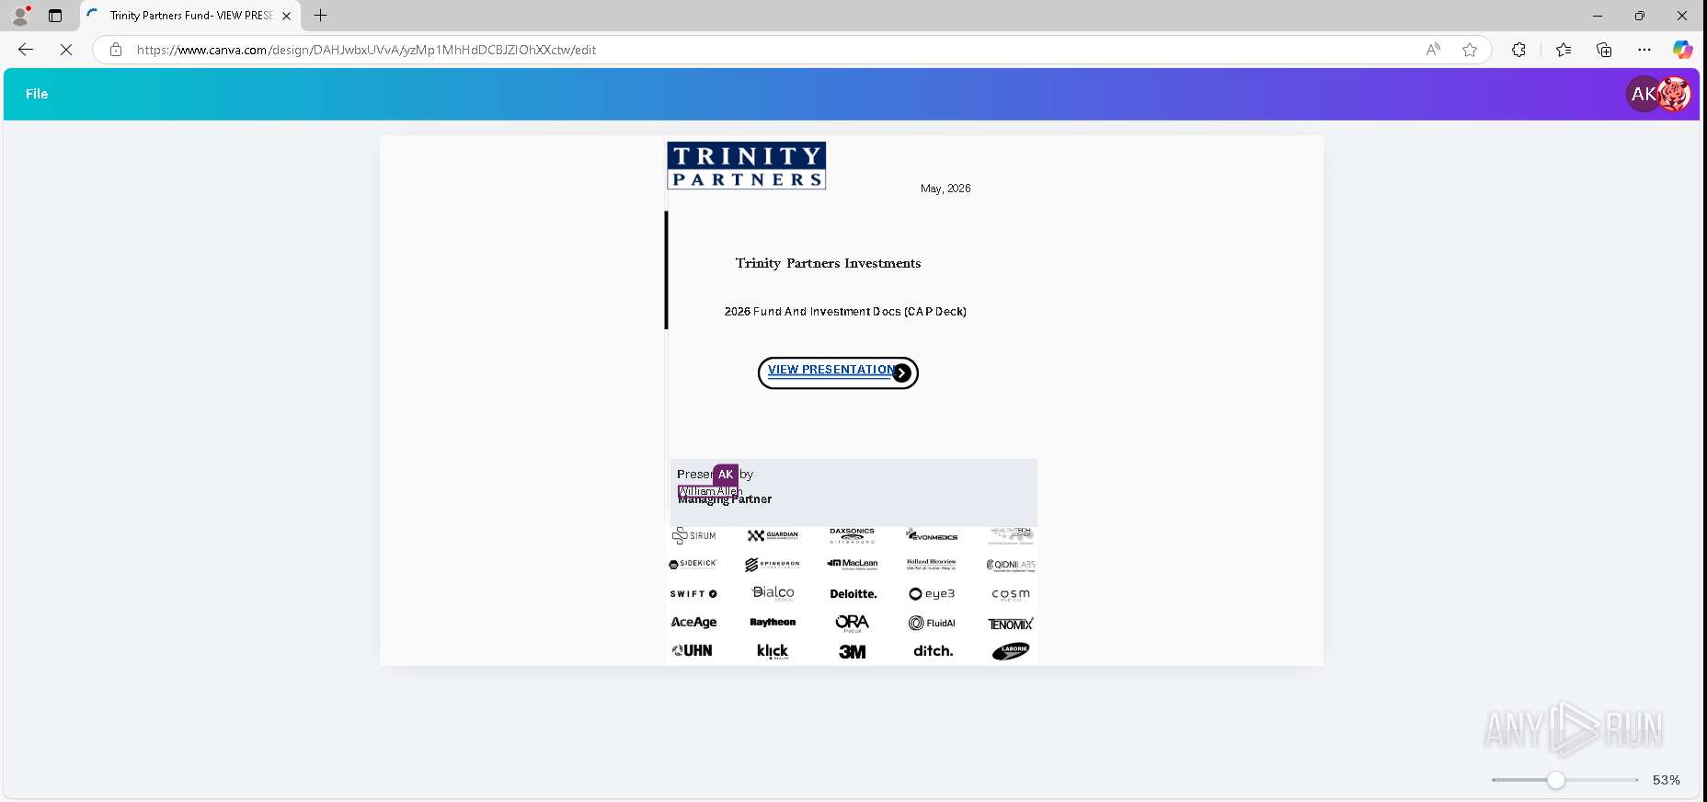
Task: Add page to favorites star icon
Action: point(1470,50)
